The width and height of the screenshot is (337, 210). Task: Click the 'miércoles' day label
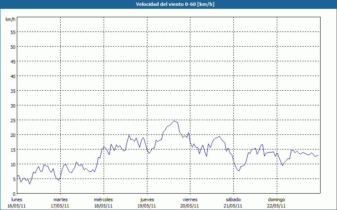103,199
